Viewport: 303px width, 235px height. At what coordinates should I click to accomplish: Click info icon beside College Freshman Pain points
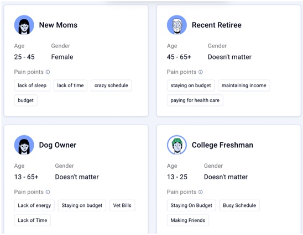click(x=201, y=192)
